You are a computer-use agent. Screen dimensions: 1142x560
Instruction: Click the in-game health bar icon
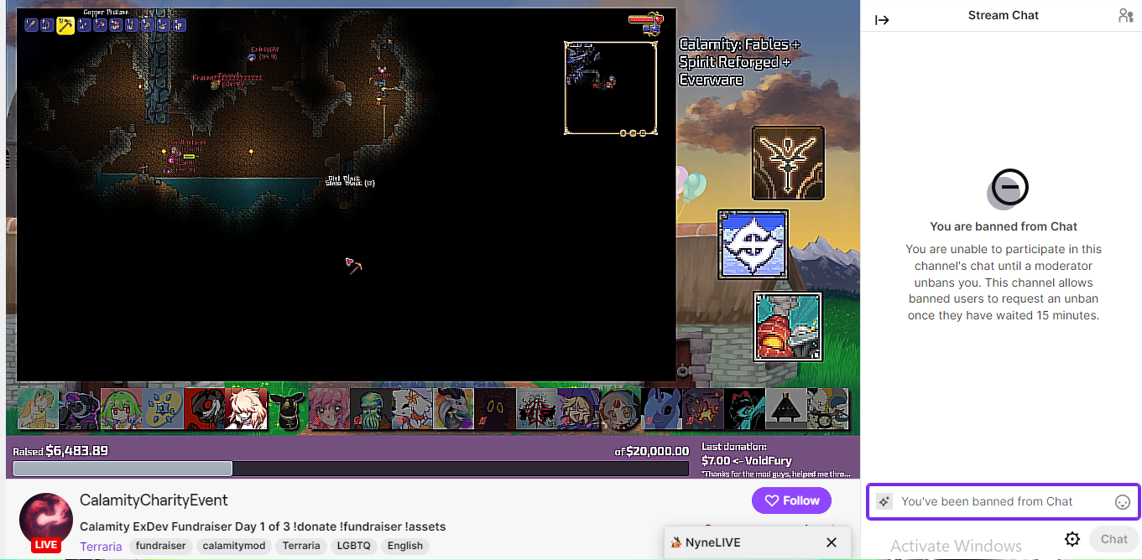(646, 19)
